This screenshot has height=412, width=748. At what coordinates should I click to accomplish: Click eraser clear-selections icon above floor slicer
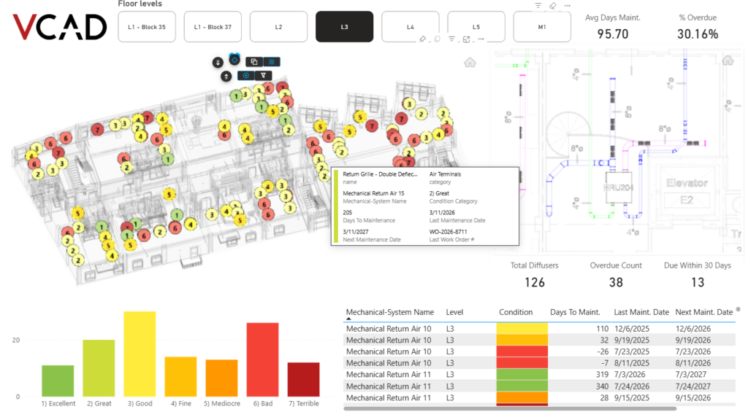point(552,6)
